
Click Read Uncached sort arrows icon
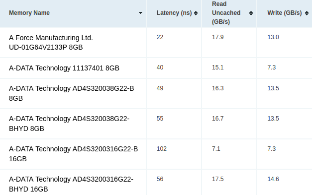tap(251, 13)
